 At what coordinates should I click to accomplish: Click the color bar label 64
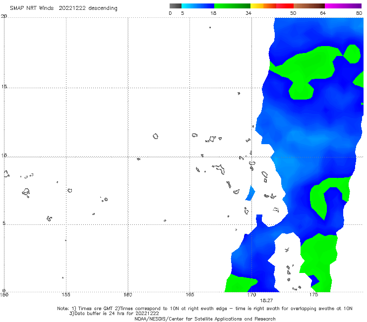[323, 13]
